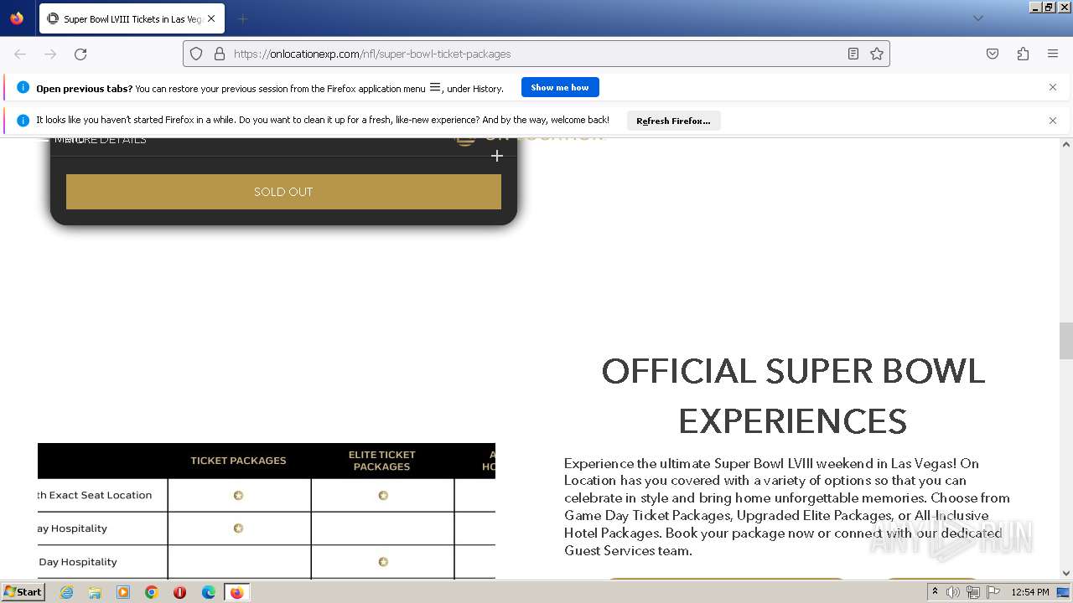Reload the page with the refresh icon
This screenshot has width=1073, height=603.
click(80, 54)
